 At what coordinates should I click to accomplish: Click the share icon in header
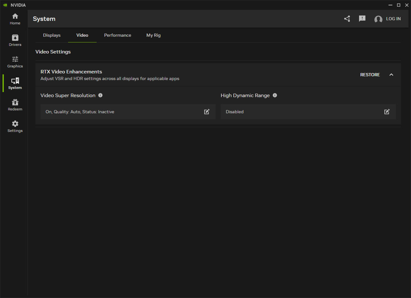coord(347,19)
